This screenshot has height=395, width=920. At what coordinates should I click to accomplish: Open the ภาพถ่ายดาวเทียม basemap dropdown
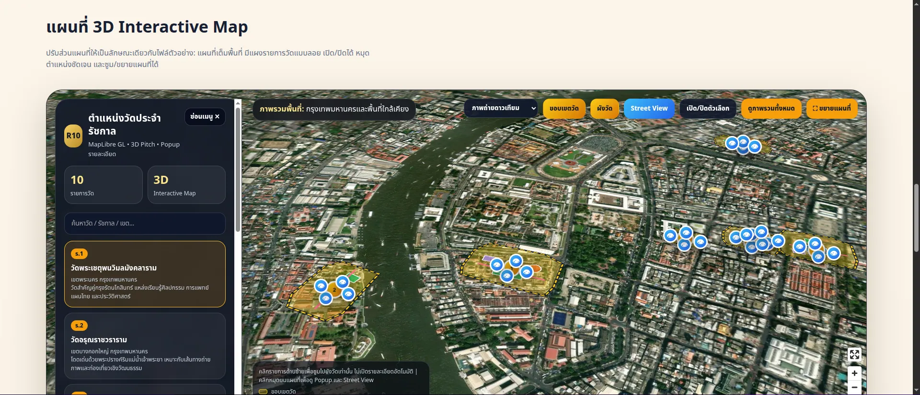click(x=501, y=108)
